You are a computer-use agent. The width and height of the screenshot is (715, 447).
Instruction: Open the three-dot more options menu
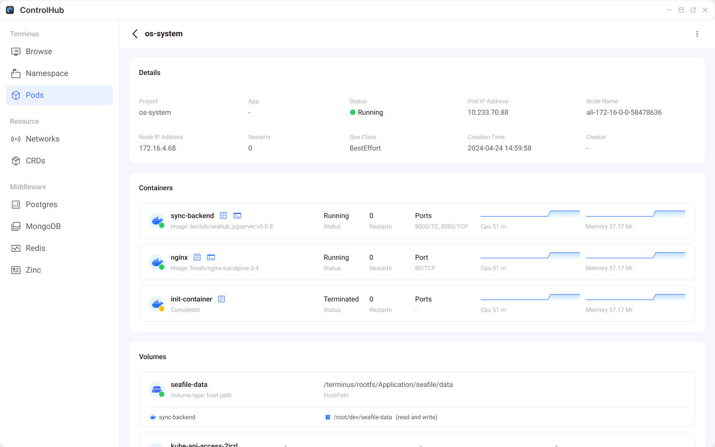(x=697, y=34)
